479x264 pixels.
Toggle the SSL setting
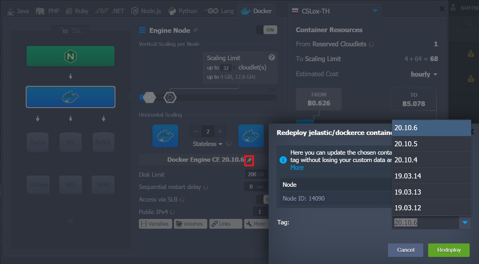[70, 31]
